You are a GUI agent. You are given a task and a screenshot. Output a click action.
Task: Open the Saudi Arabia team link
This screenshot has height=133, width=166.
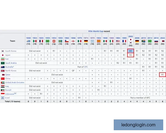11,63
